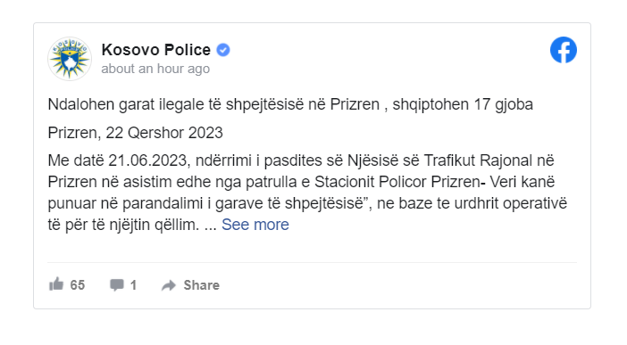Open the 1 comment count
The image size is (627, 345).
pyautogui.click(x=134, y=285)
